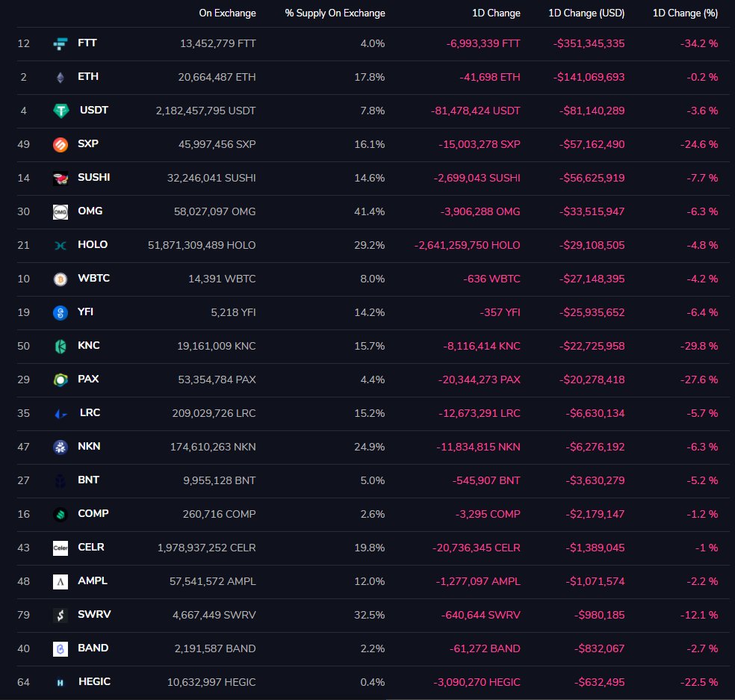Image resolution: width=735 pixels, height=700 pixels.
Task: Click the BNT token icon
Action: [61, 481]
